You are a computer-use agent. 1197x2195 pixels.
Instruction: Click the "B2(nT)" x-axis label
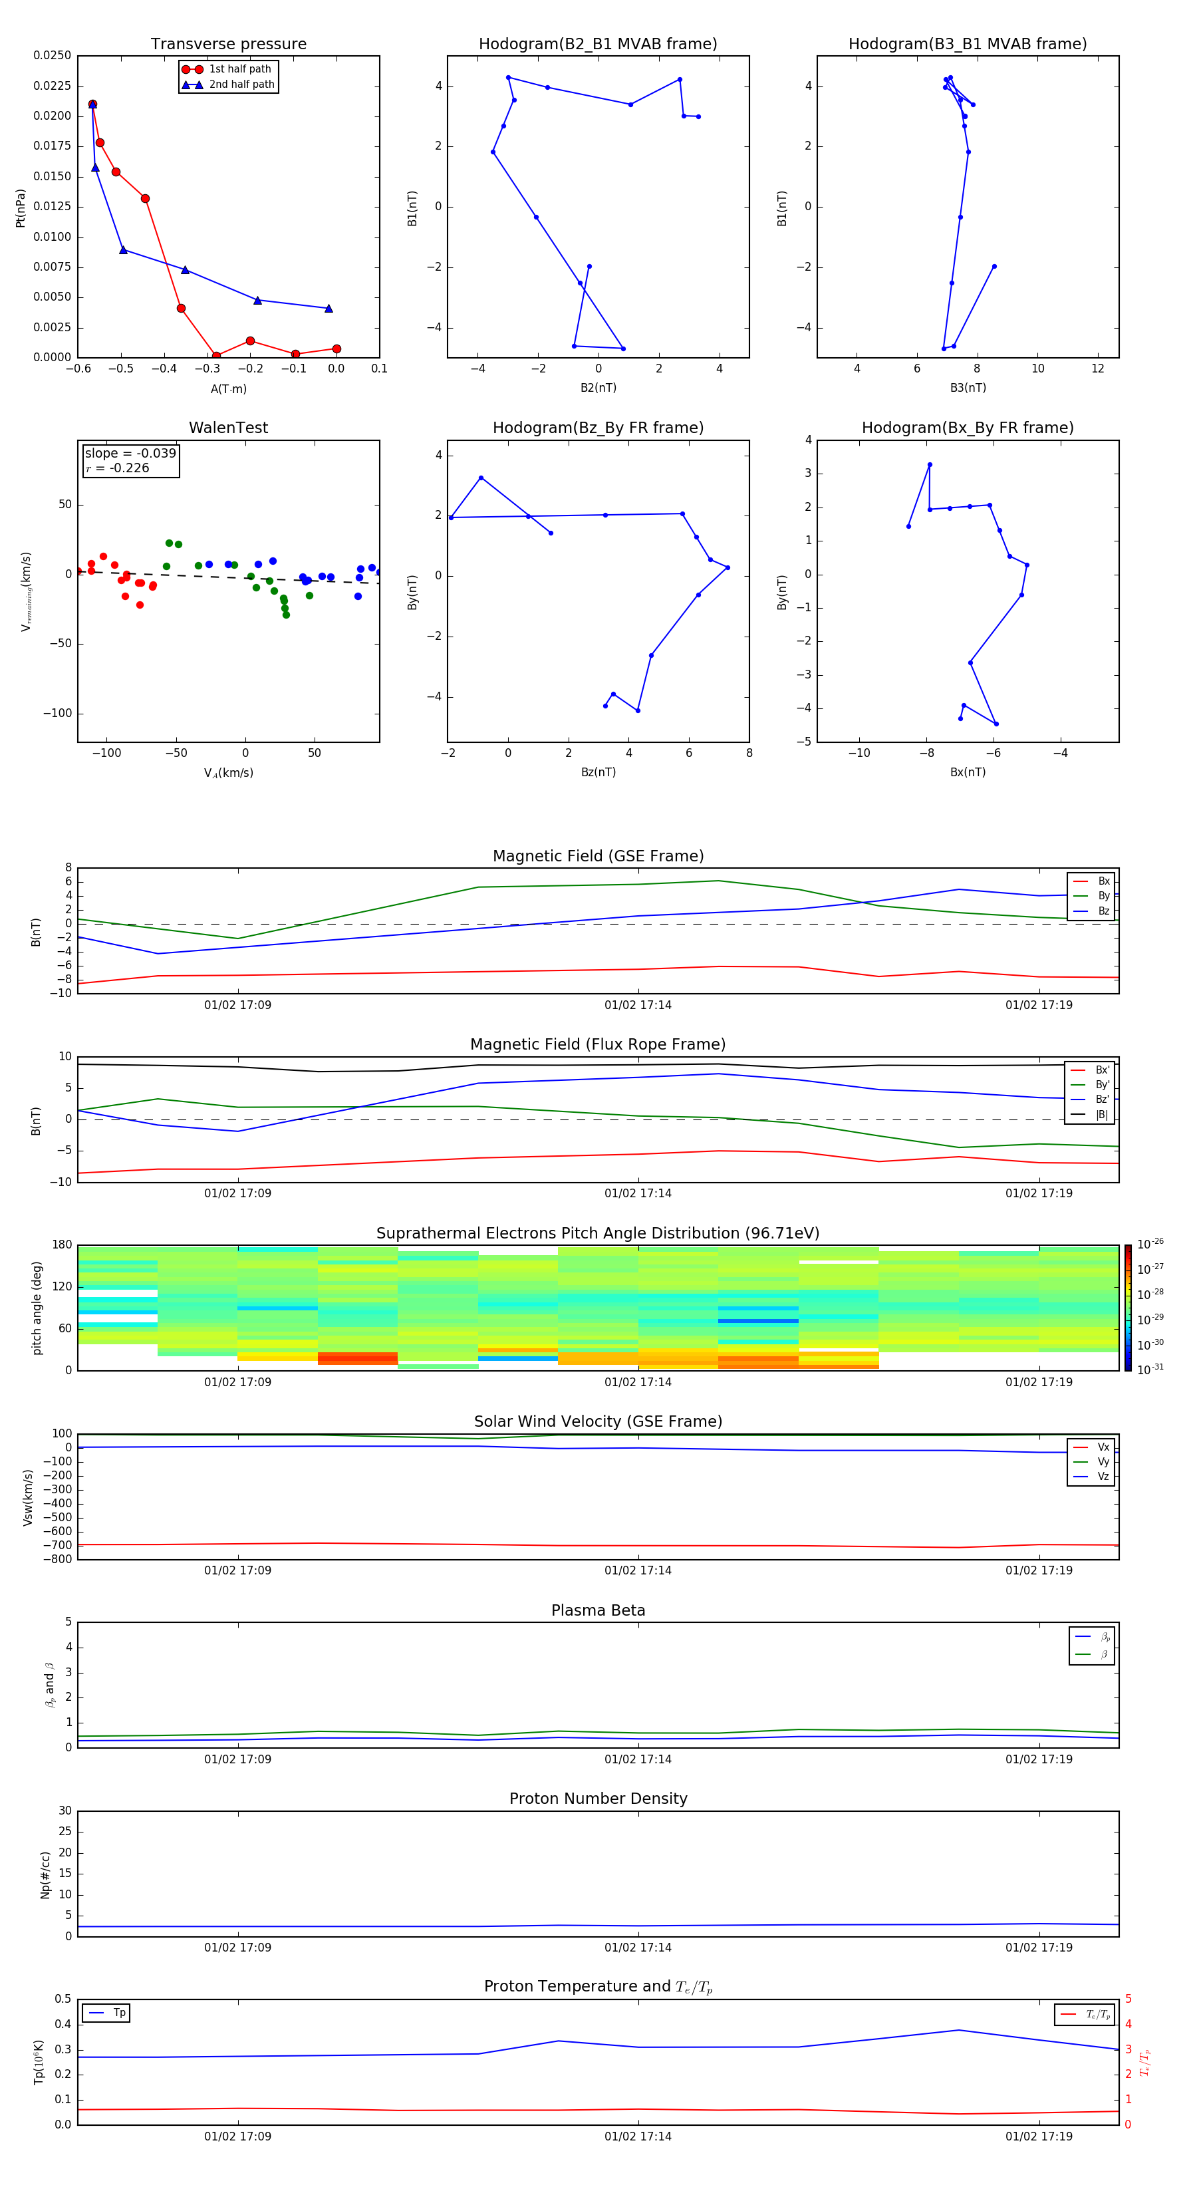tap(598, 388)
